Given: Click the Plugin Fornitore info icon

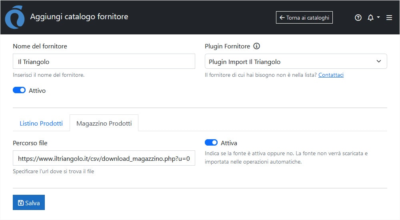Looking at the screenshot, I should coord(256,46).
